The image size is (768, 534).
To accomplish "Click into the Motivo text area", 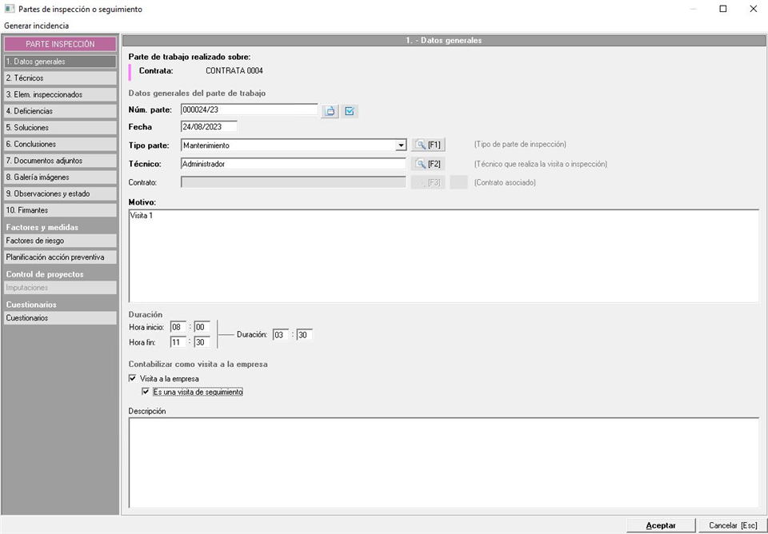I will point(444,256).
